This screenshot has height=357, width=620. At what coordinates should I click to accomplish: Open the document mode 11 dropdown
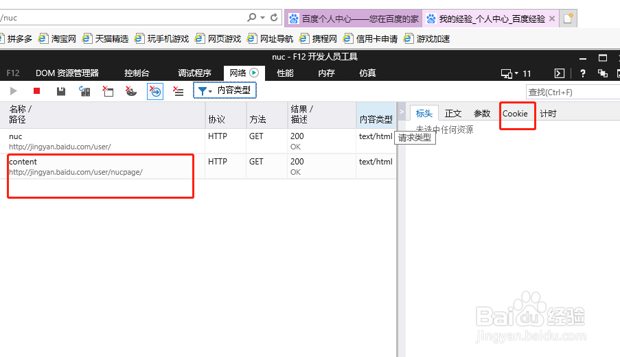pos(516,73)
